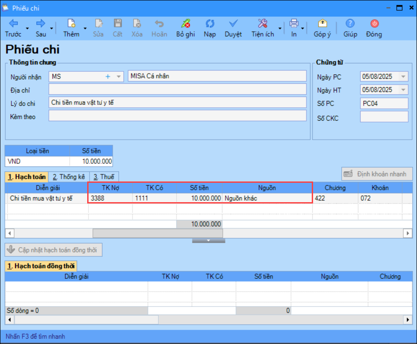The image size is (417, 344).
Task: Click the Hạch toán grid horizontal scrollbar thumb
Action: (158, 233)
